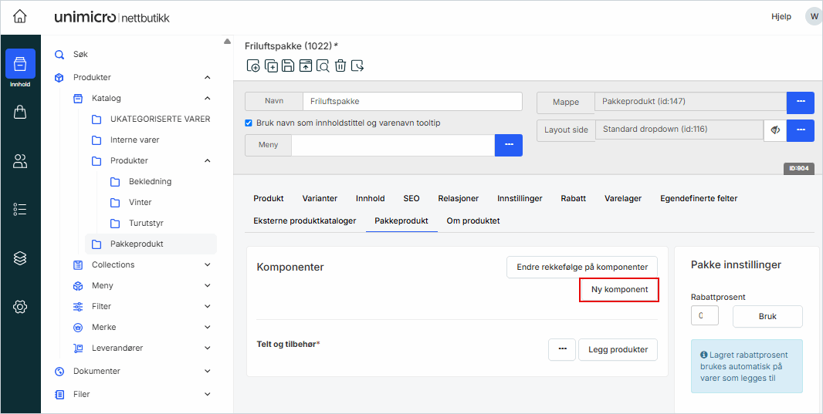Click the new page plus icon
Image resolution: width=823 pixels, height=414 pixels.
click(253, 66)
